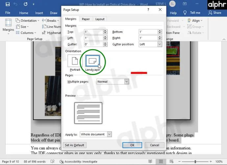Click the Tell me lightbulb icon
Image resolution: width=227 pixels, height=165 pixels.
pos(185,13)
